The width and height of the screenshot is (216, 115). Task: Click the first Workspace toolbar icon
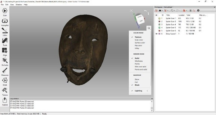pos(156,11)
